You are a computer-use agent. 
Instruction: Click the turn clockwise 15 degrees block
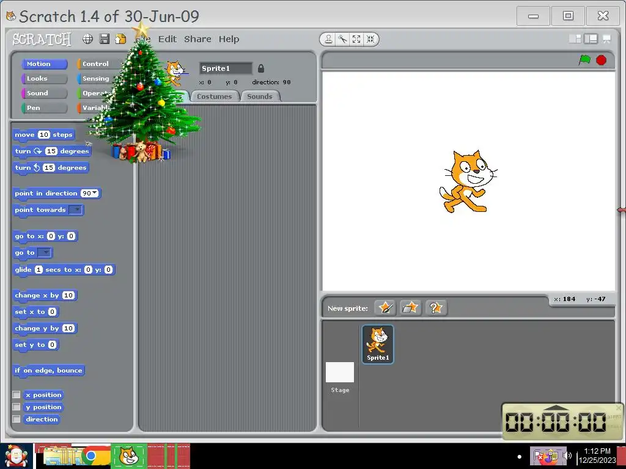tap(52, 151)
